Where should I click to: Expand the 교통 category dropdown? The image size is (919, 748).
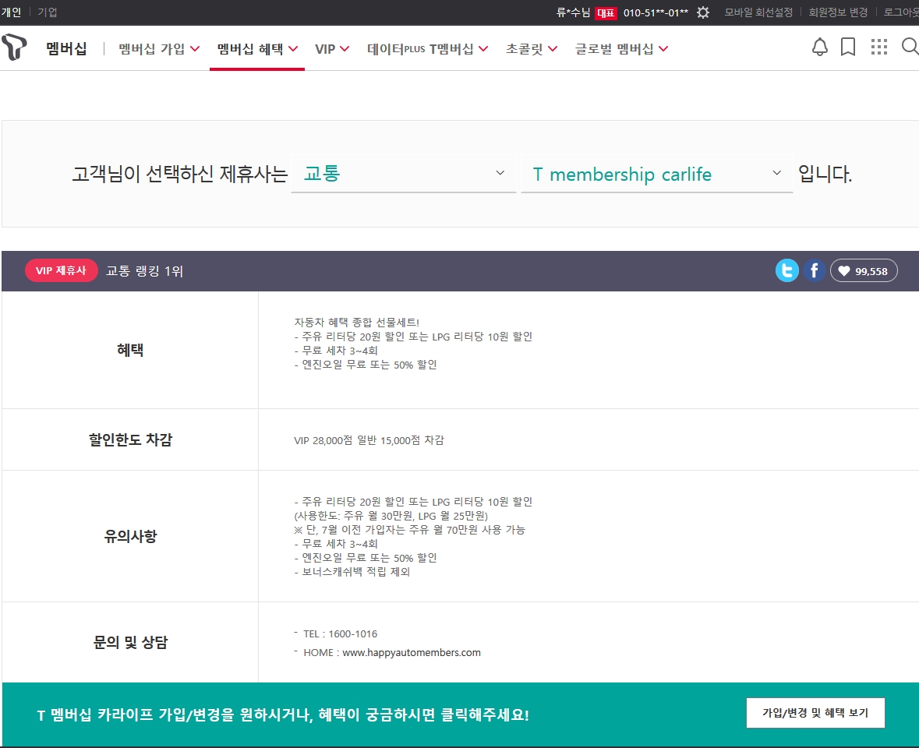(x=403, y=174)
